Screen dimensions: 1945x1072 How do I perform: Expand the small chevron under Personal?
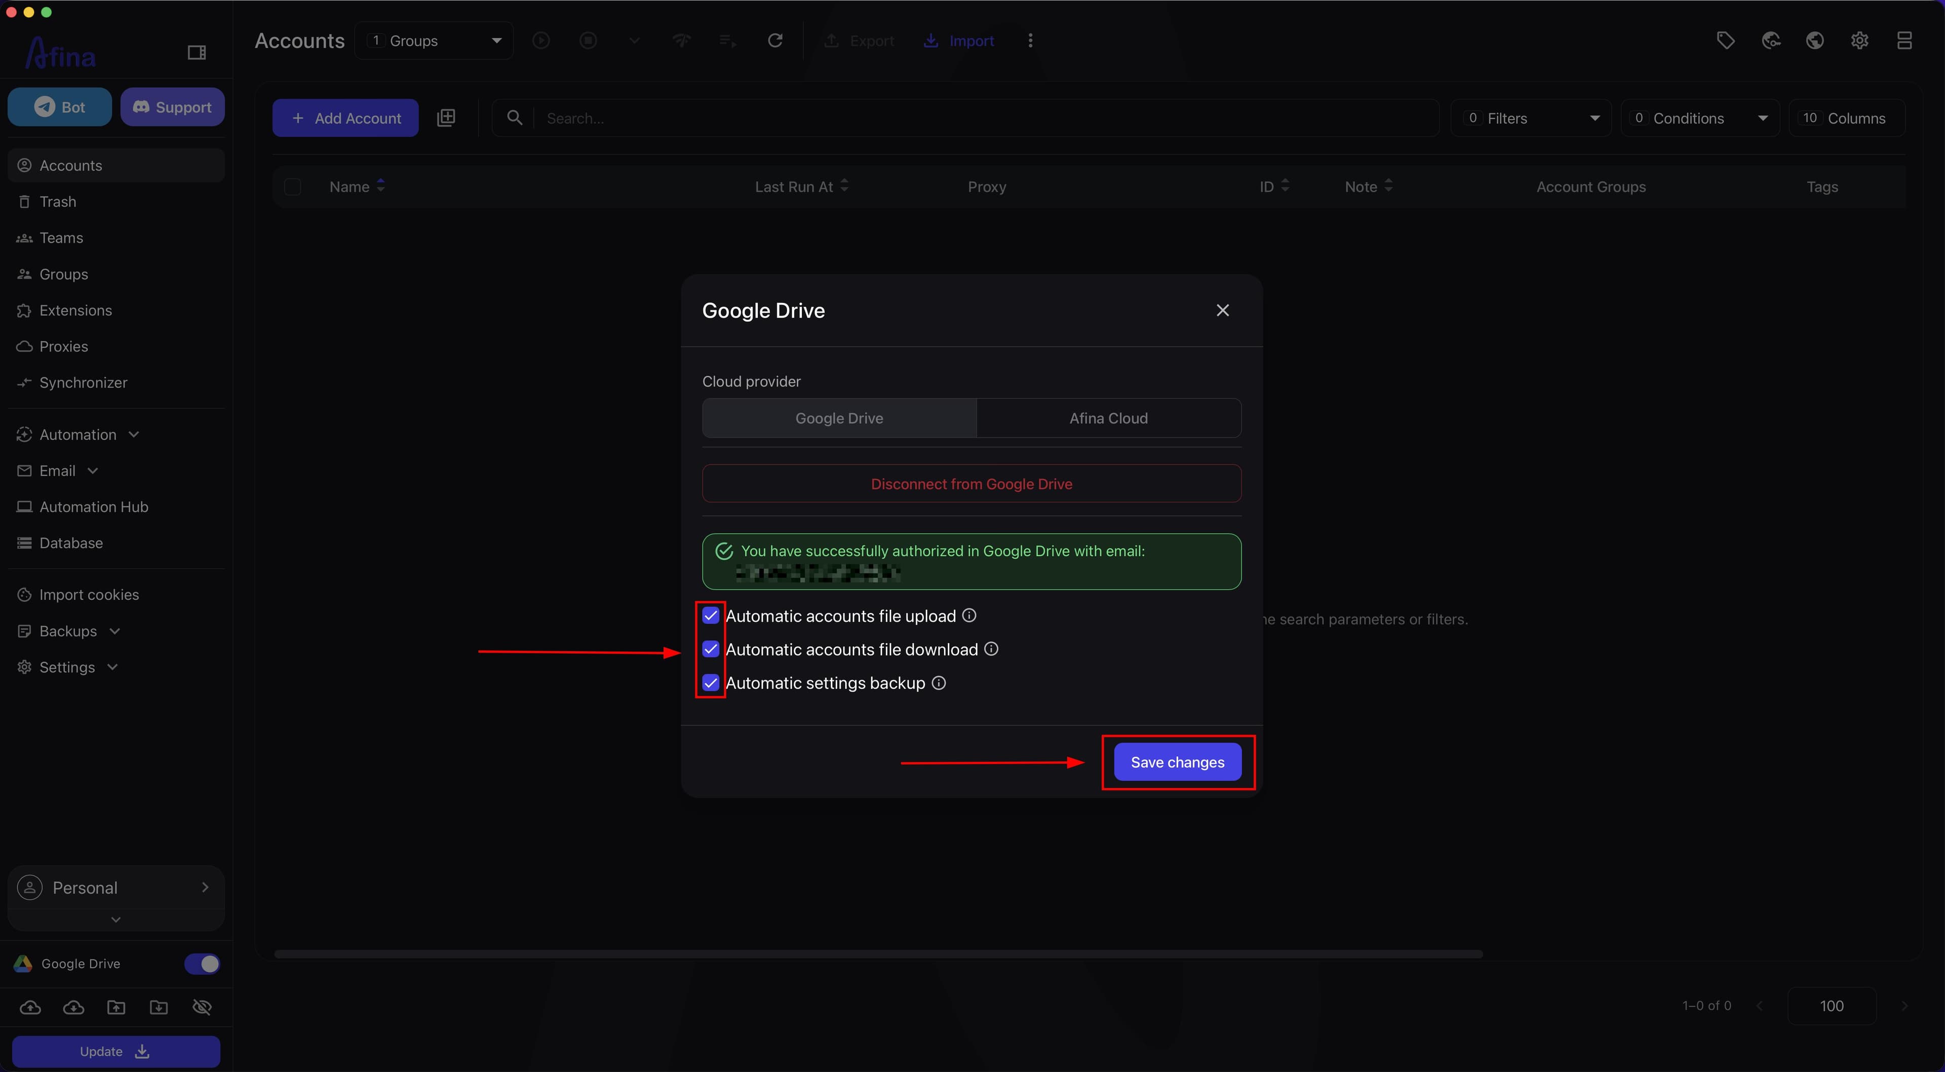pyautogui.click(x=115, y=920)
